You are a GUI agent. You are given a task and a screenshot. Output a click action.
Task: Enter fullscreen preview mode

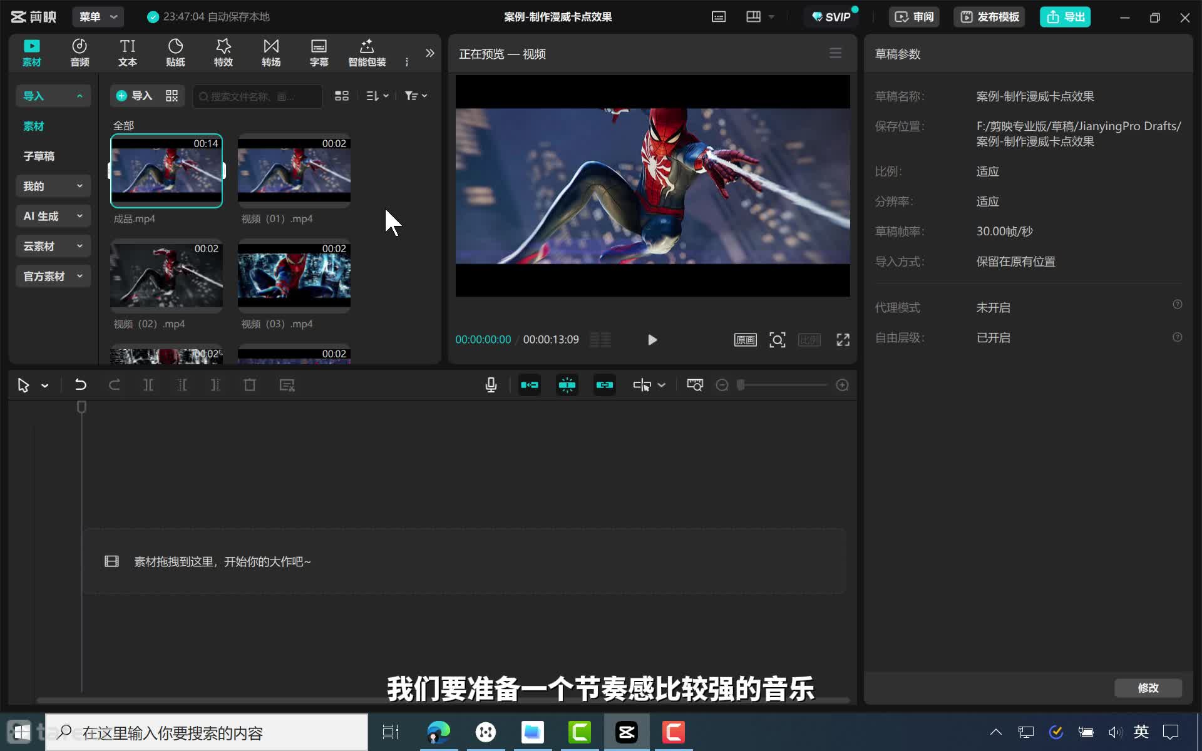(x=843, y=340)
